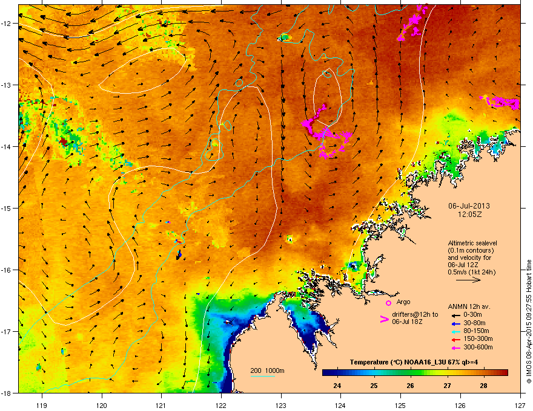This screenshot has width=533, height=411.
Task: Click the Altimetric sealevel text
Action: coord(472,243)
